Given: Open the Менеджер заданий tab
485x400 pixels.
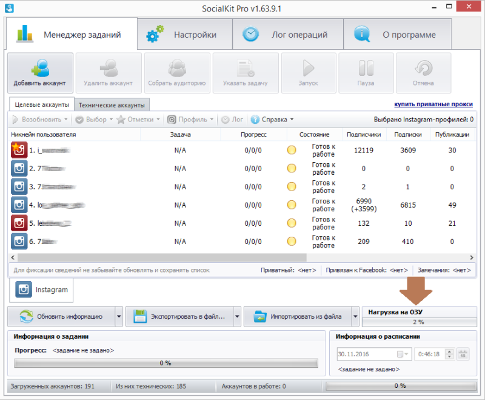Looking at the screenshot, I should click(x=72, y=34).
